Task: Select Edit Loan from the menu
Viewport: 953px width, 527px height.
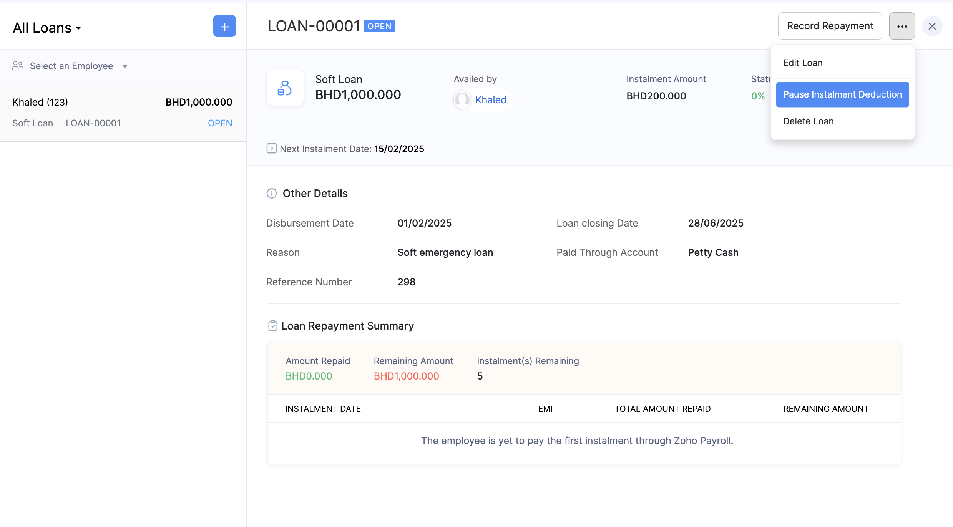Action: click(x=802, y=63)
